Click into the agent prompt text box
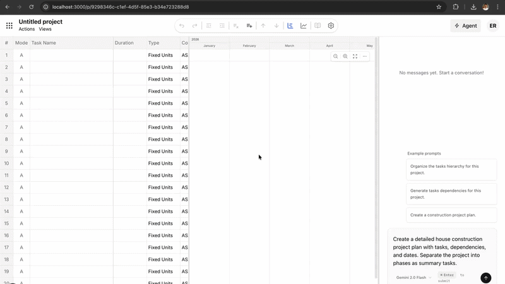505x284 pixels. [442, 251]
